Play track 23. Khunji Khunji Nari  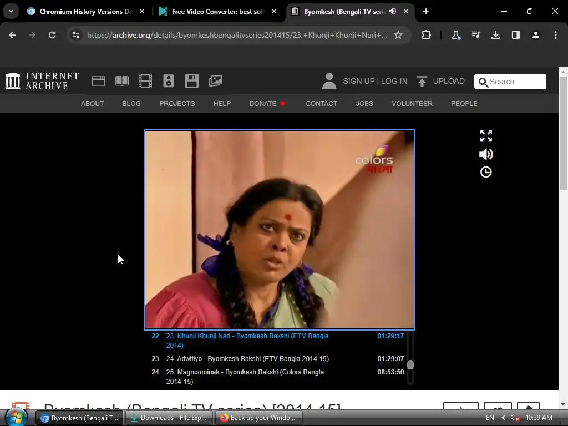pyautogui.click(x=278, y=341)
